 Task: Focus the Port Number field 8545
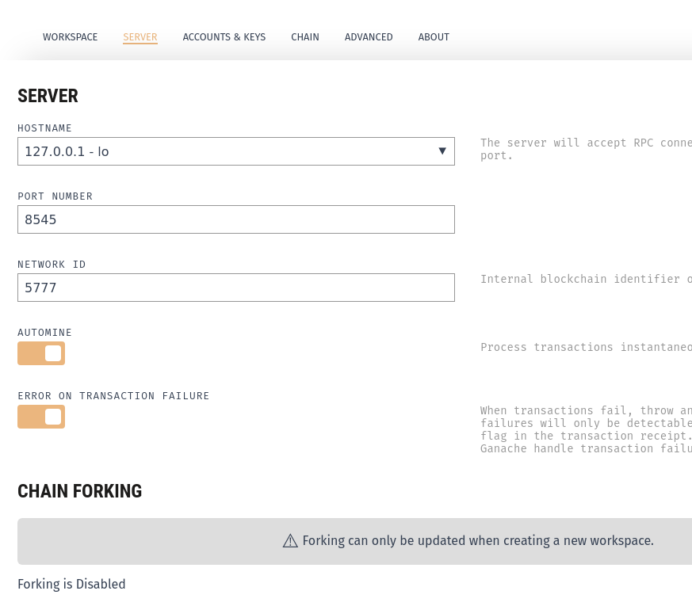[x=236, y=219]
